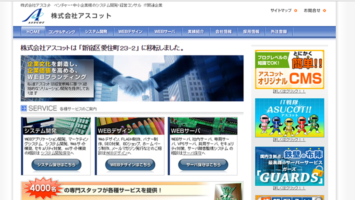Click the blue arrow icon beside SERVICE

click(x=24, y=108)
